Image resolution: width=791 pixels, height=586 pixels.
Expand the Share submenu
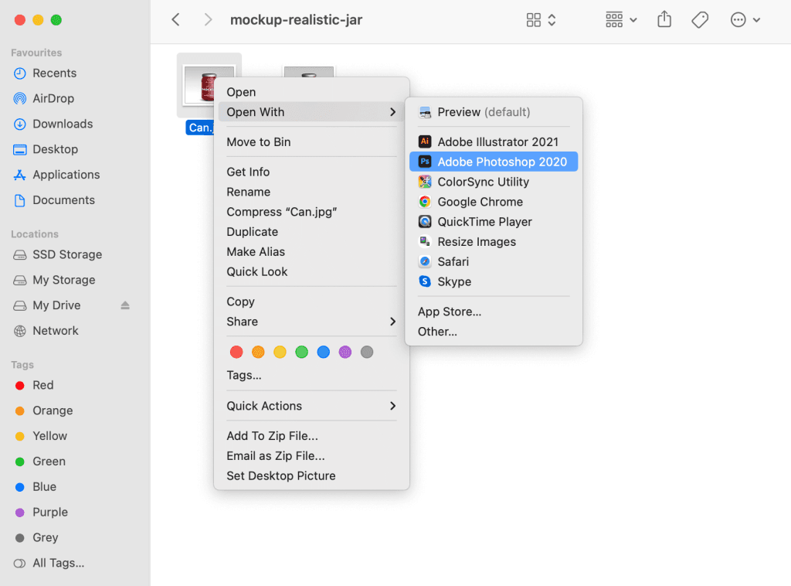[x=312, y=322]
